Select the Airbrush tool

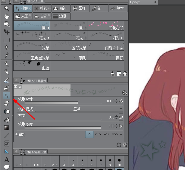pos(7,88)
